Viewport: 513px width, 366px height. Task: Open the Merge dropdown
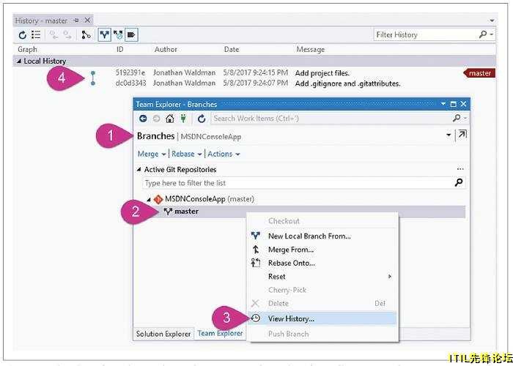152,154
